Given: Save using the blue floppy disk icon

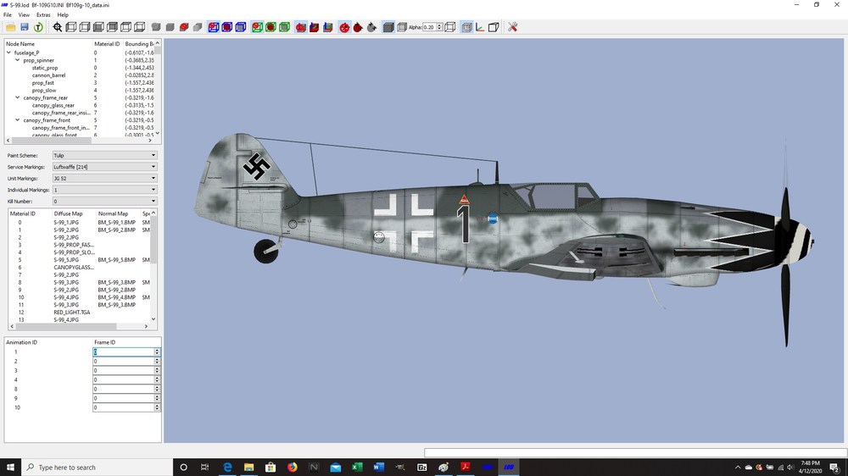Looking at the screenshot, I should coord(25,27).
